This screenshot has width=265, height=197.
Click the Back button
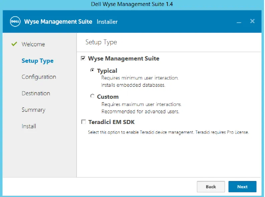tap(211, 187)
